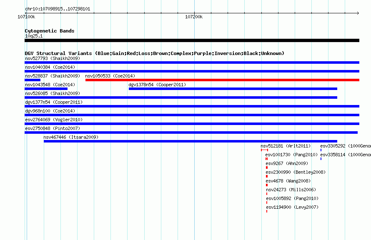
Task: Click the 107100k ruler marker
Action: [26, 17]
